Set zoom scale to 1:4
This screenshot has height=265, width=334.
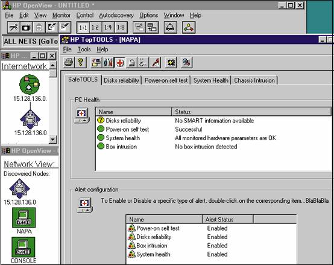pos(108,28)
